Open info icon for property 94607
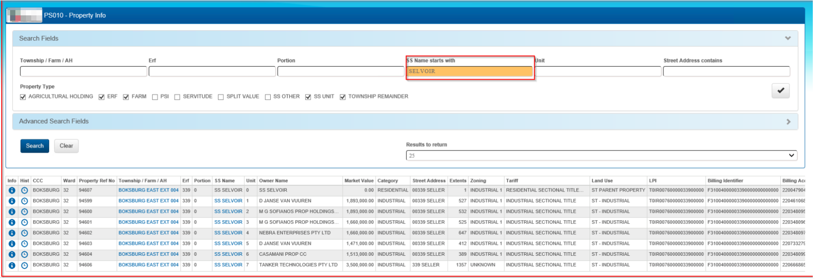Viewport: 815px width, 279px height. pyautogui.click(x=12, y=190)
